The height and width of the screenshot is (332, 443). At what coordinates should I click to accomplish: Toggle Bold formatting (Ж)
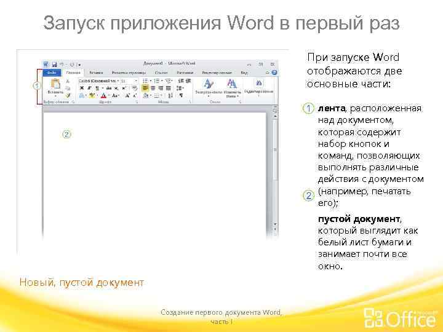(x=82, y=88)
